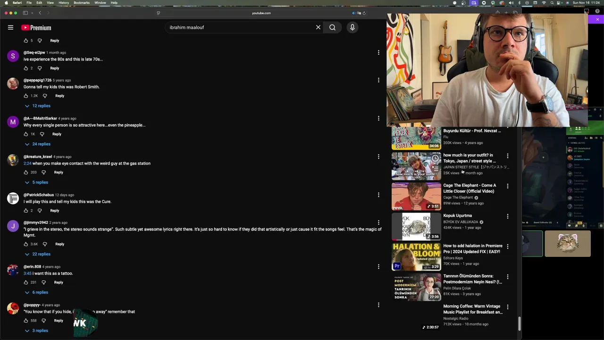Expand 22 replies under @jimmyv3942 comment
The width and height of the screenshot is (604, 340).
coord(38,254)
